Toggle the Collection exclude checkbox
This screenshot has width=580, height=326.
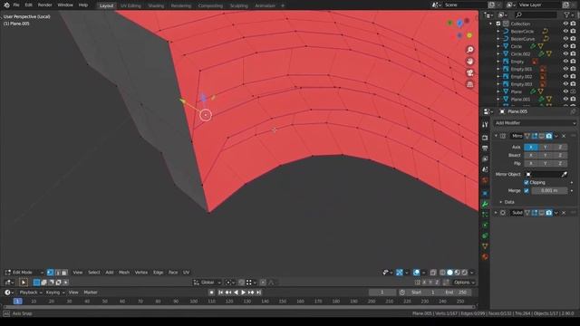[x=498, y=24]
